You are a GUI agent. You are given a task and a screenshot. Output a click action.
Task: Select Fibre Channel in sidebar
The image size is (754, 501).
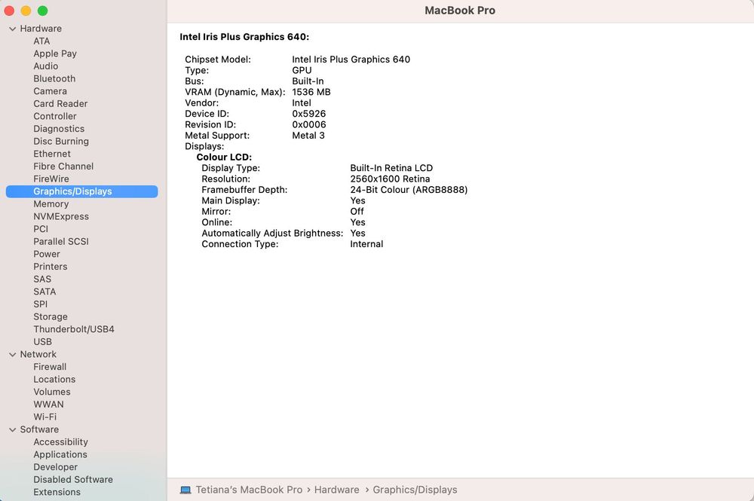click(x=63, y=166)
